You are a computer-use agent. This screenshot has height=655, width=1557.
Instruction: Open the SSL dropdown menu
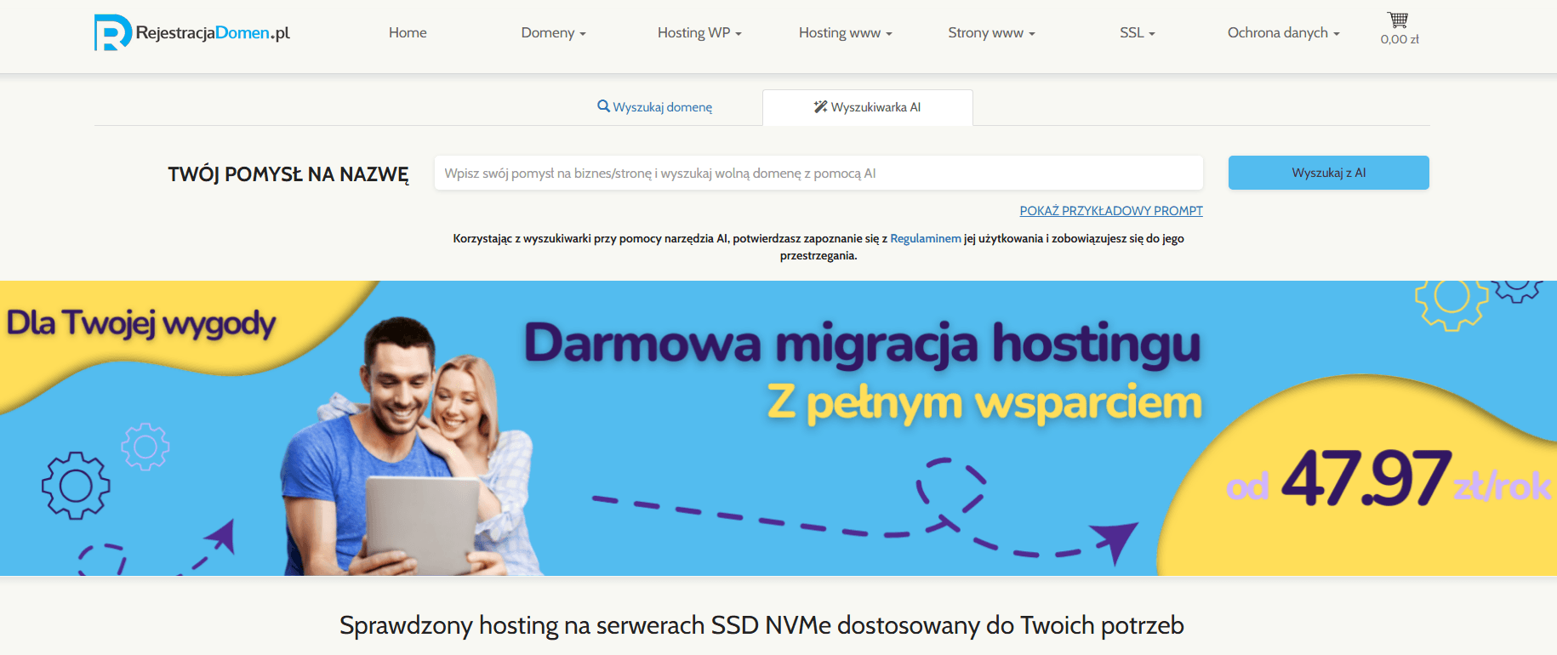1137,33
